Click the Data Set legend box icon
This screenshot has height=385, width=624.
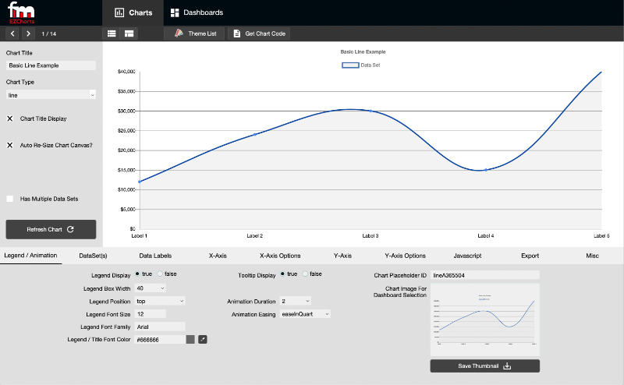point(350,65)
